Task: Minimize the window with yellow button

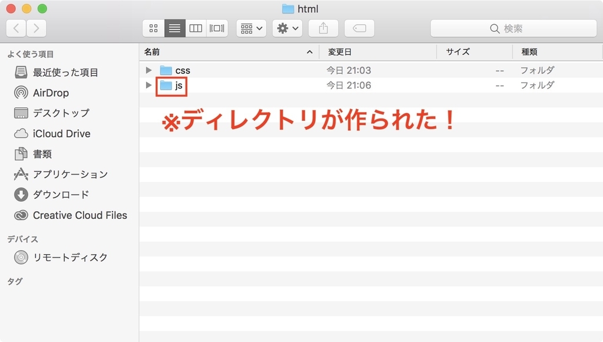Action: point(26,8)
